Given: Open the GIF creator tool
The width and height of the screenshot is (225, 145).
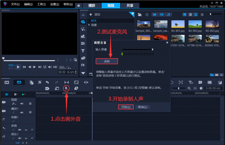Looking at the screenshot, I should click(47, 88).
